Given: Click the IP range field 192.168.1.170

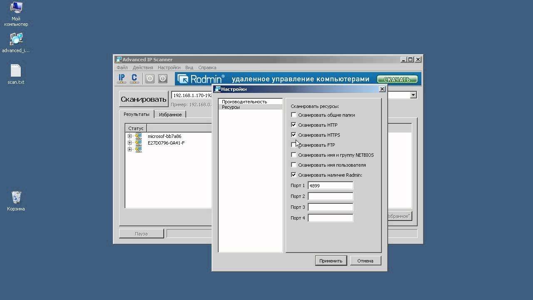Looking at the screenshot, I should point(192,95).
